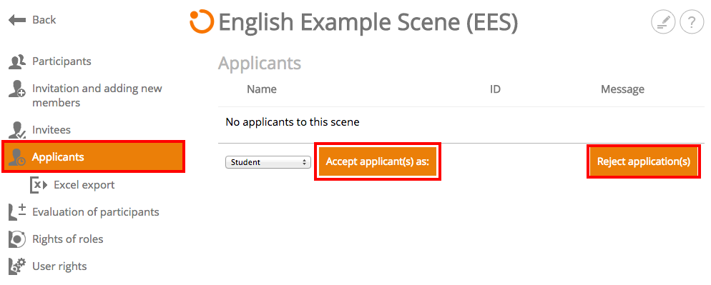This screenshot has width=711, height=285.
Task: Click the Reject application(s) button
Action: [644, 161]
